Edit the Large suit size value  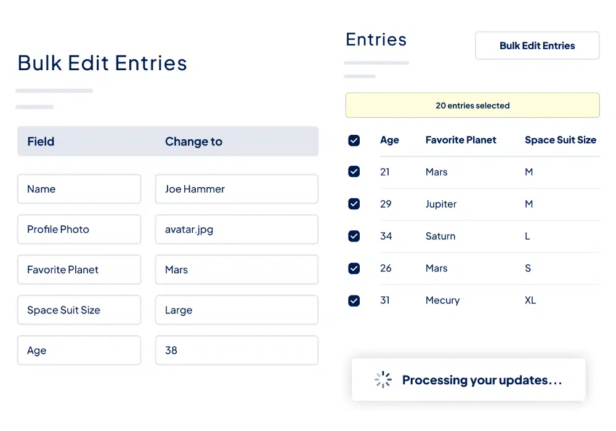coord(237,310)
